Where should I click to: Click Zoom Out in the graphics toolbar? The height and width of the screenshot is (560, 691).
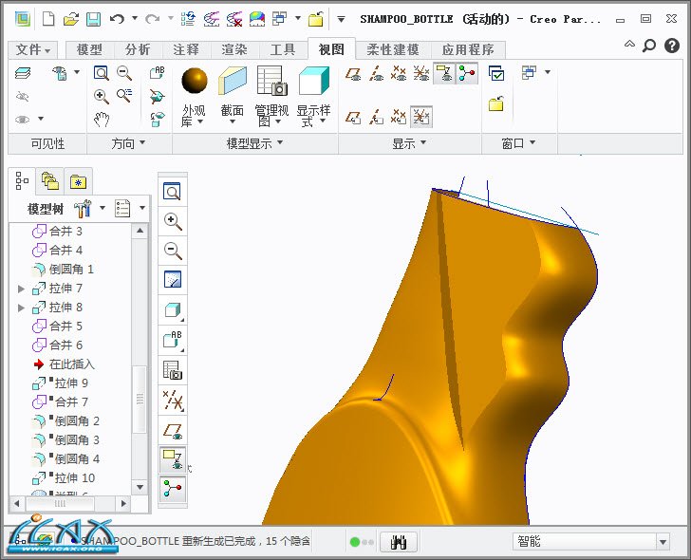173,251
